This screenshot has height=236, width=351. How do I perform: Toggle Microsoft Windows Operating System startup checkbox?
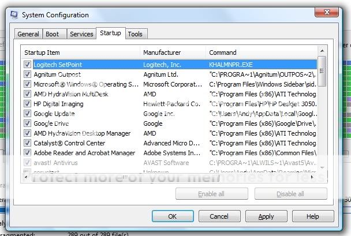[x=27, y=84]
